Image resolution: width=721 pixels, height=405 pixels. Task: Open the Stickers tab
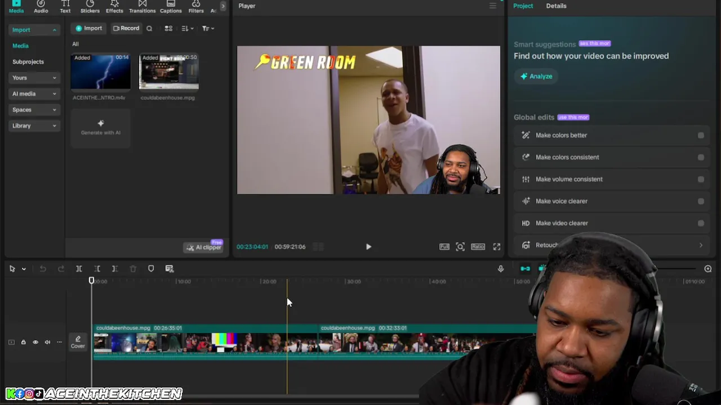[x=90, y=7]
